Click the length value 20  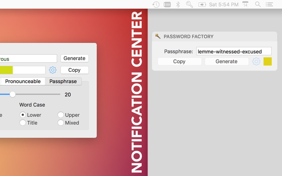[x=68, y=95]
